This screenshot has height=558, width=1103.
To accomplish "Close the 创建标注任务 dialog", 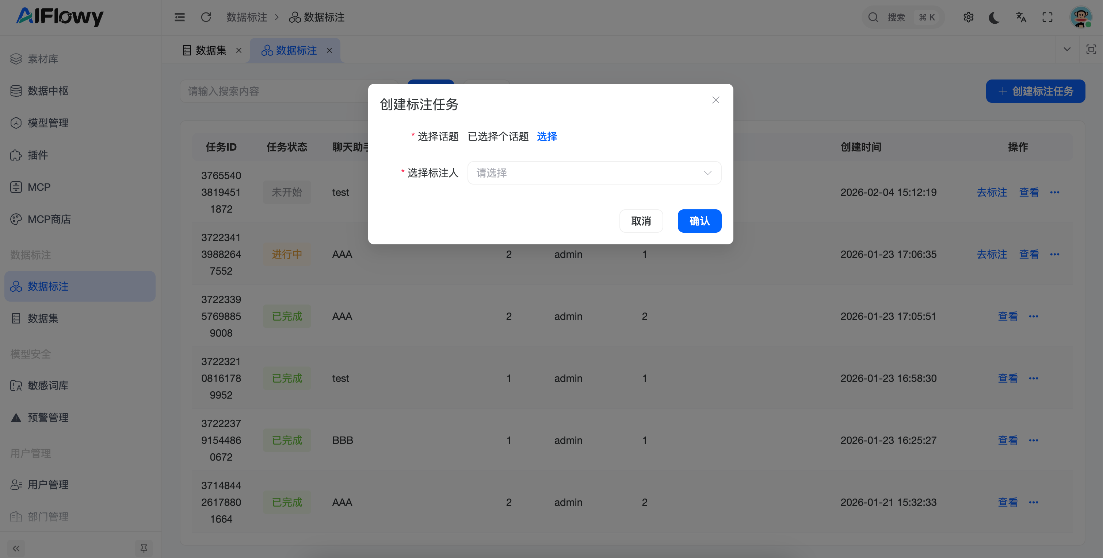I will pyautogui.click(x=715, y=100).
